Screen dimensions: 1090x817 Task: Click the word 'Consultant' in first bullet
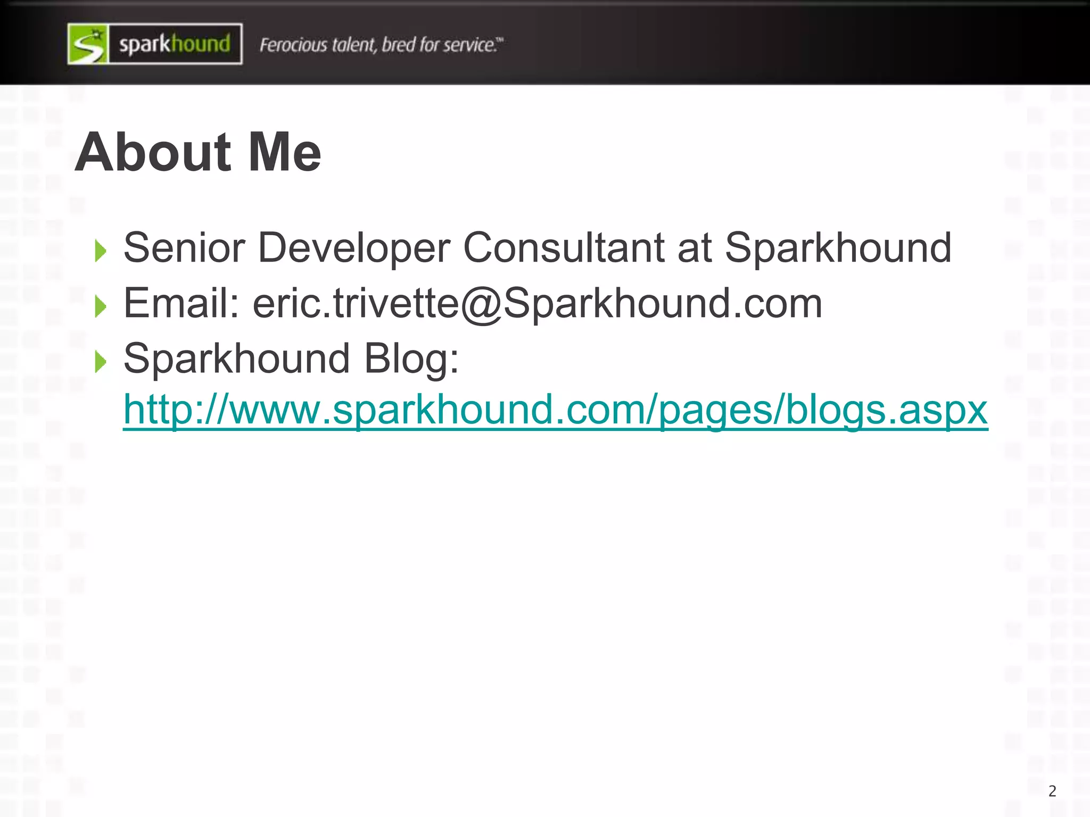(x=564, y=248)
